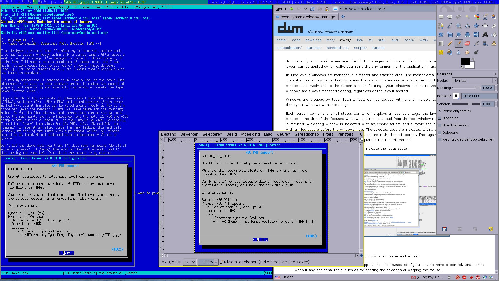Follow the download link on dwm site
Image resolution: width=499 pixels, height=281 pixels.
coord(313,40)
